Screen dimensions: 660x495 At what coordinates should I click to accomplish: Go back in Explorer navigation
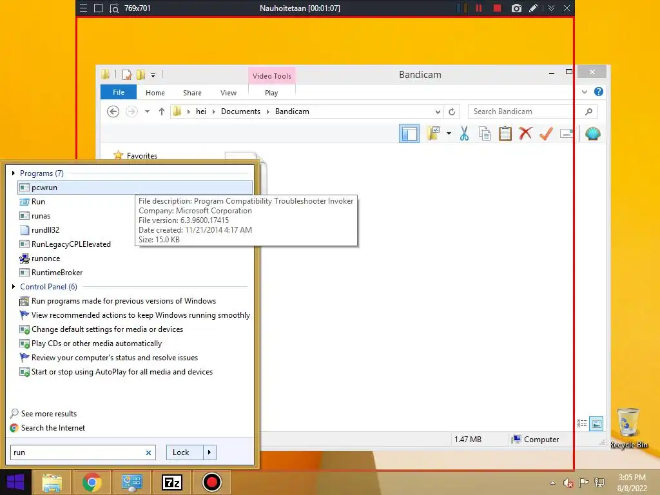click(113, 112)
